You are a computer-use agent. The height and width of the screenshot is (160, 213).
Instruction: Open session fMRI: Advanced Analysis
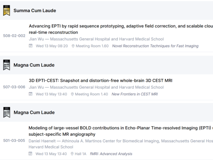(111, 154)
